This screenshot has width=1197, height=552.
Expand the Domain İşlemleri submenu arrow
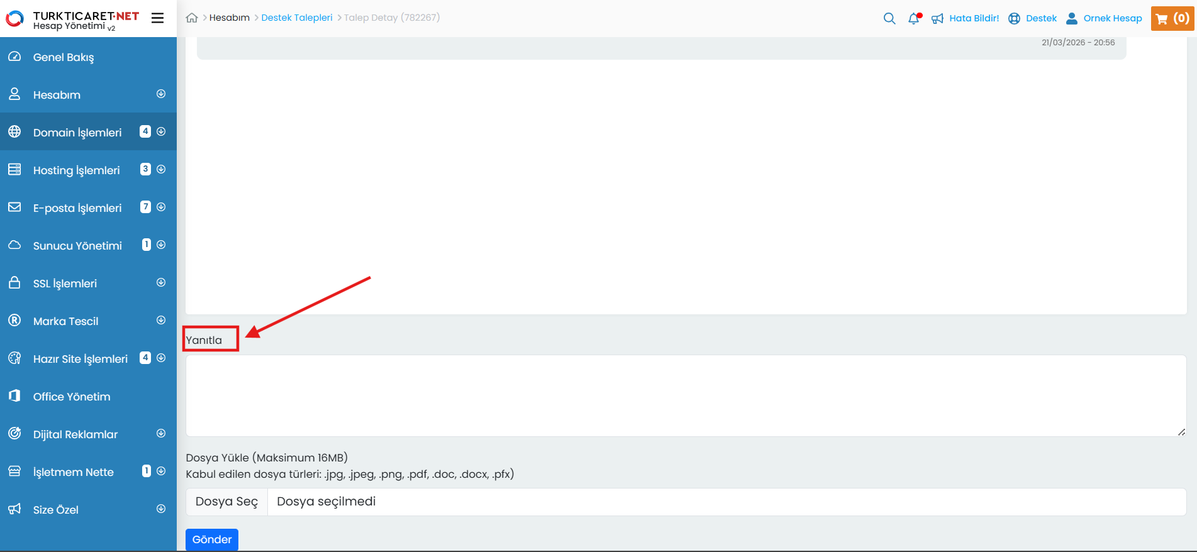161,131
